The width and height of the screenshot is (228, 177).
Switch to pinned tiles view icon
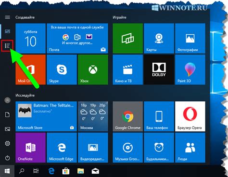tap(7, 31)
